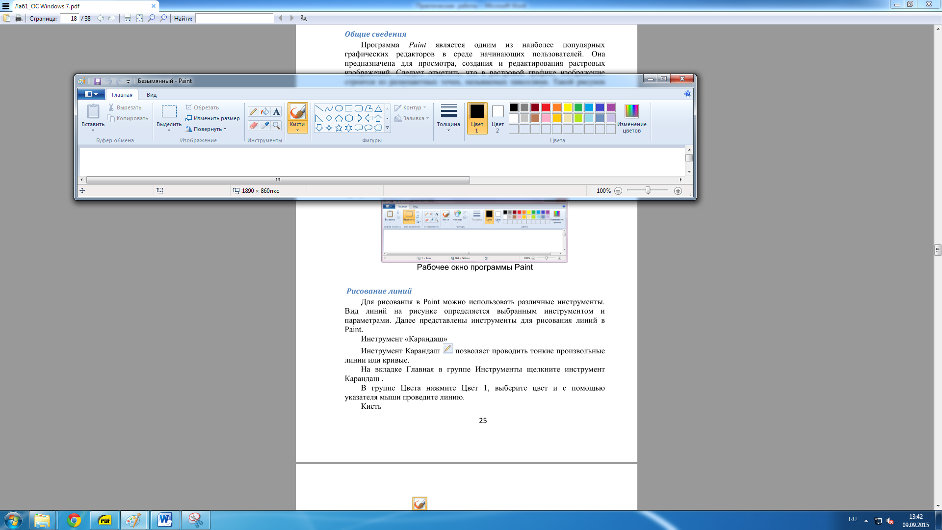
Task: Choose the curve shape
Action: (329, 108)
